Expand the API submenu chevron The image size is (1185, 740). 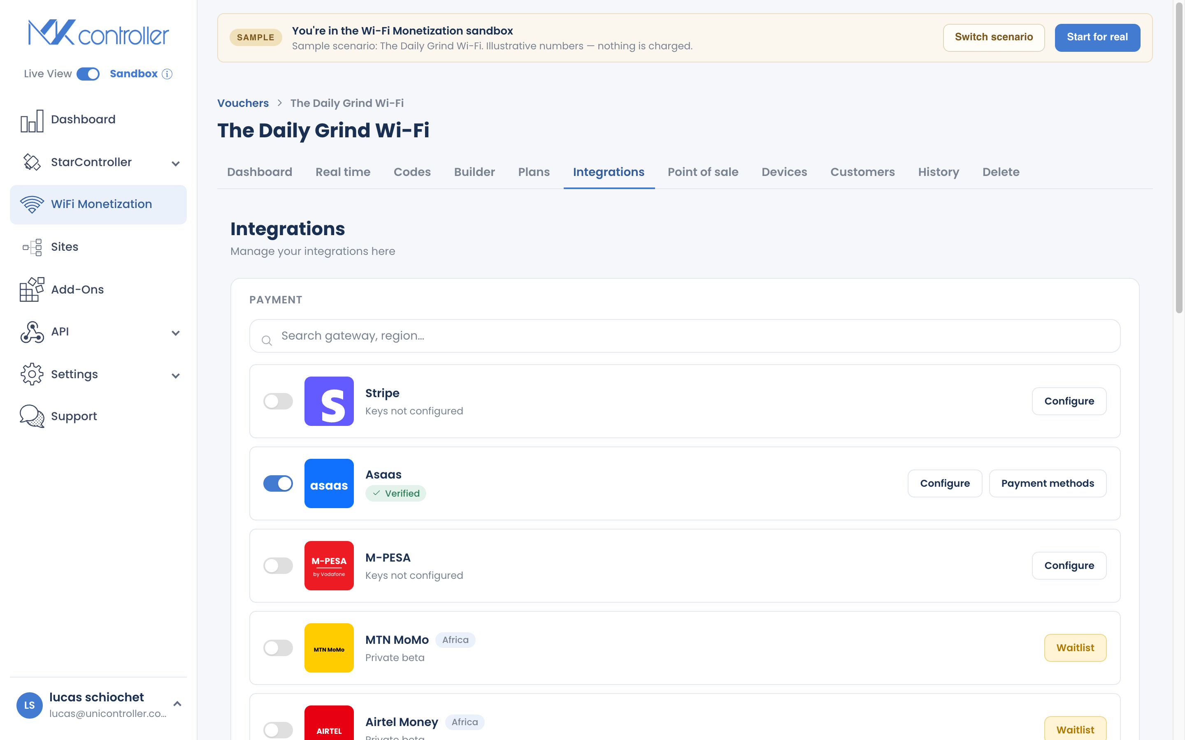176,333
